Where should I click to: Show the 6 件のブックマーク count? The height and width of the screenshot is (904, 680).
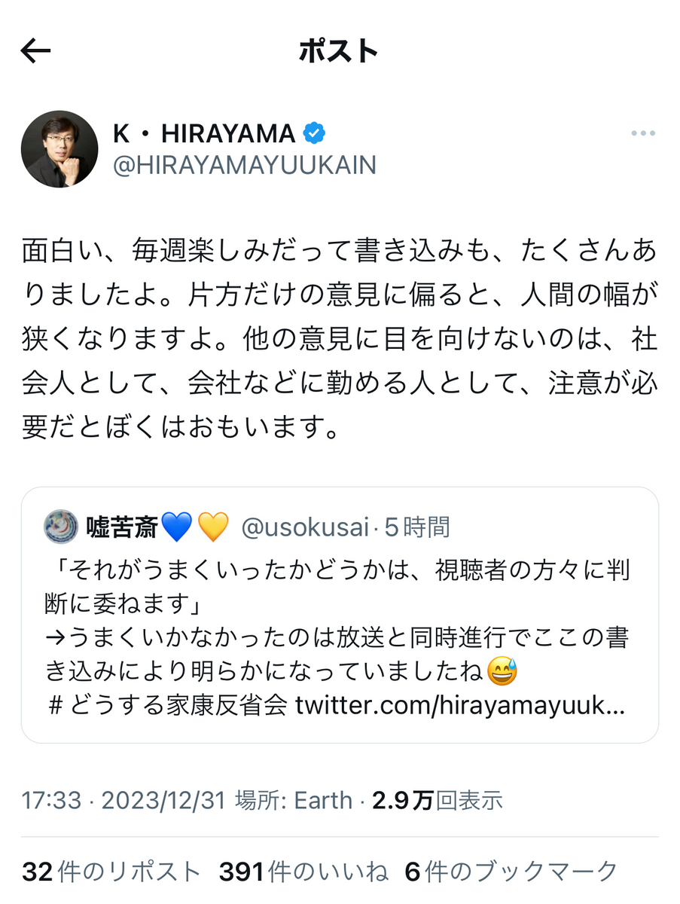click(511, 872)
